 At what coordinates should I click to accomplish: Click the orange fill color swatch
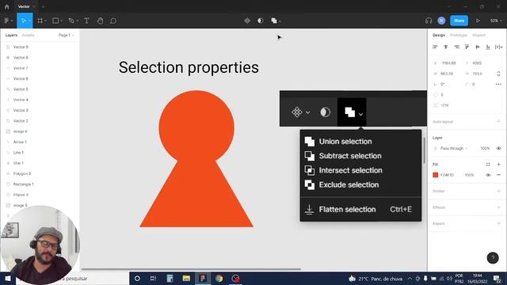(436, 175)
